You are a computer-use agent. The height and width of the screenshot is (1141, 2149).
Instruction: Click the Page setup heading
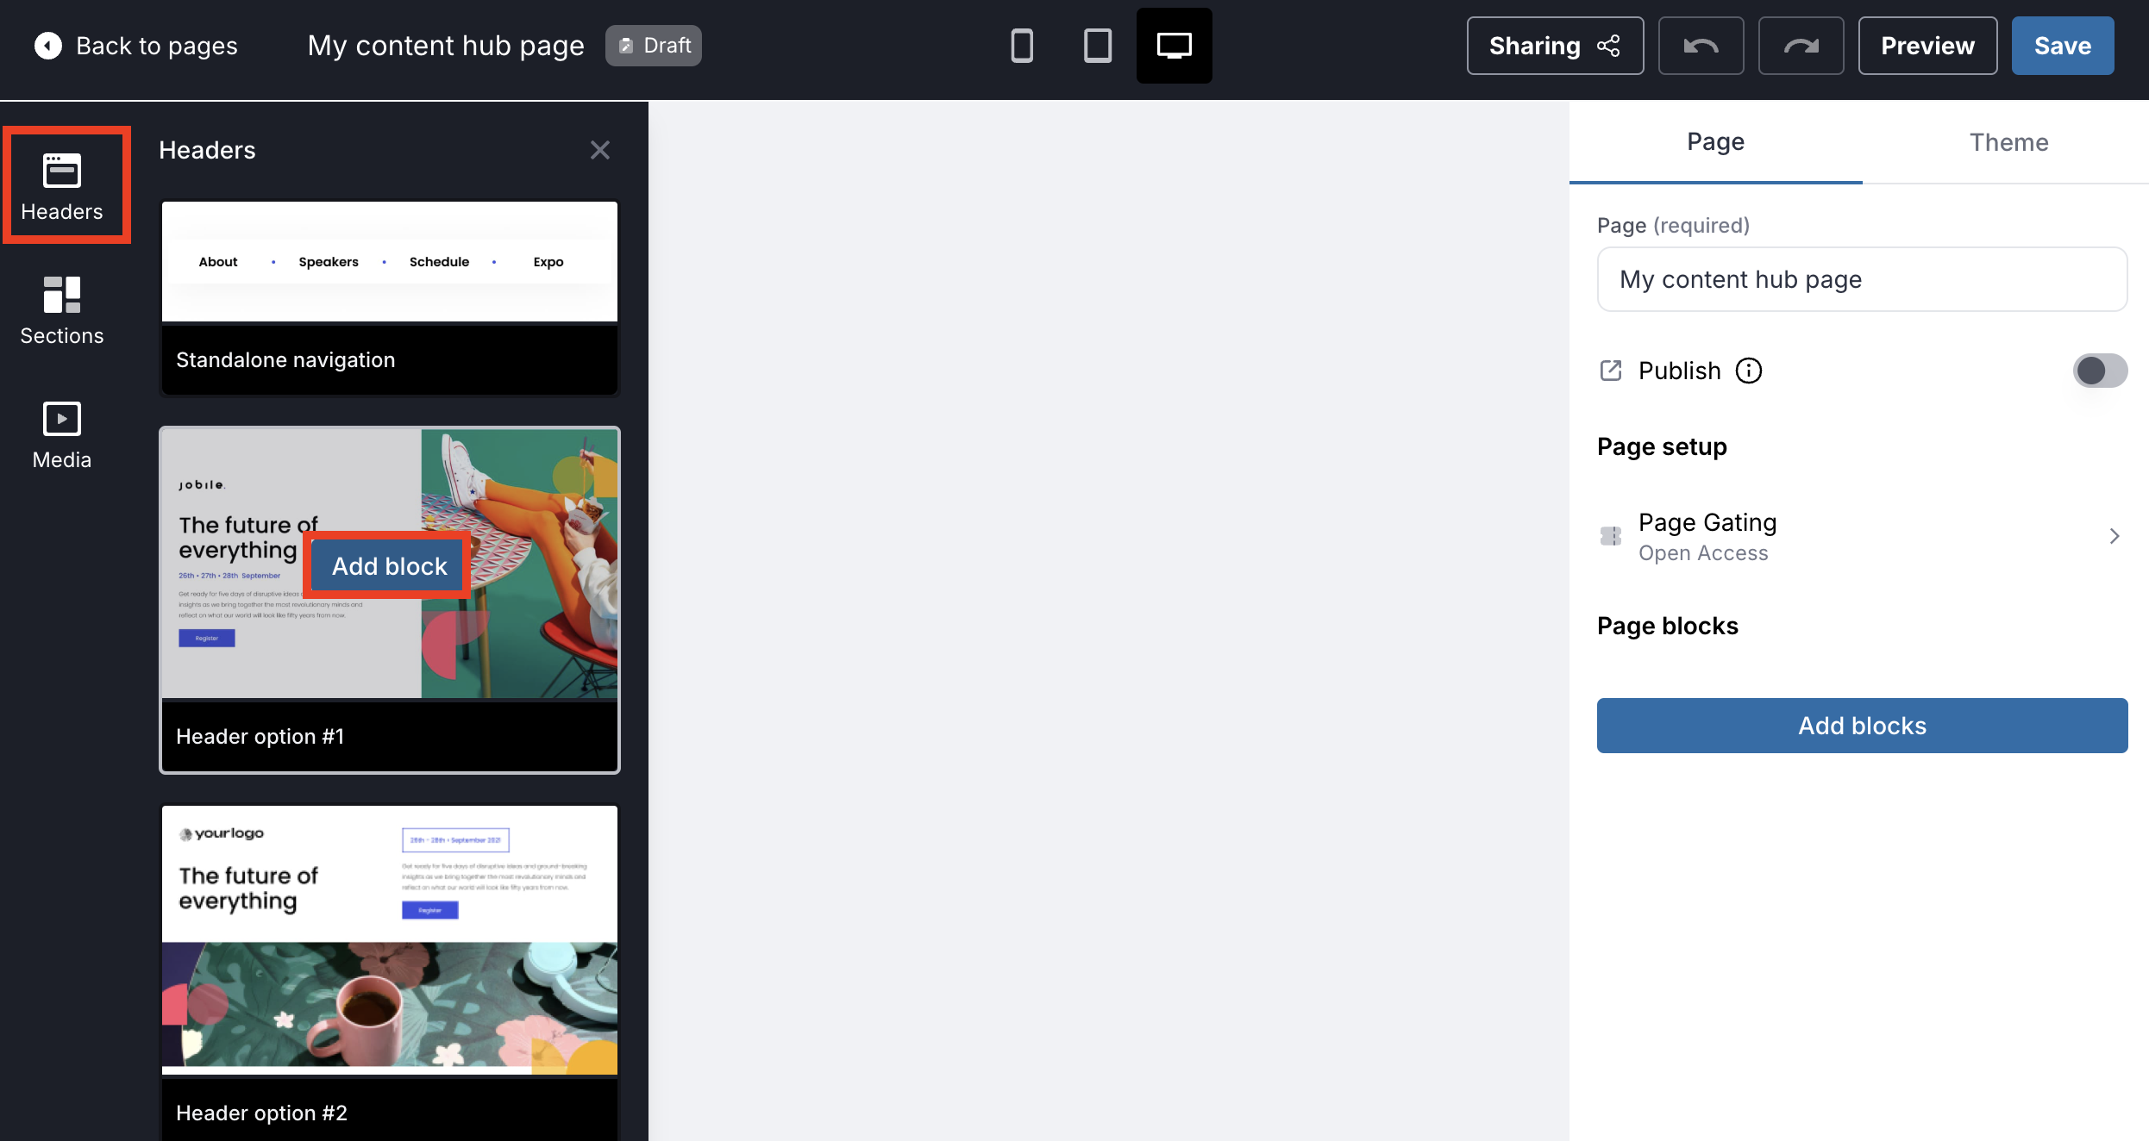pyautogui.click(x=1662, y=446)
